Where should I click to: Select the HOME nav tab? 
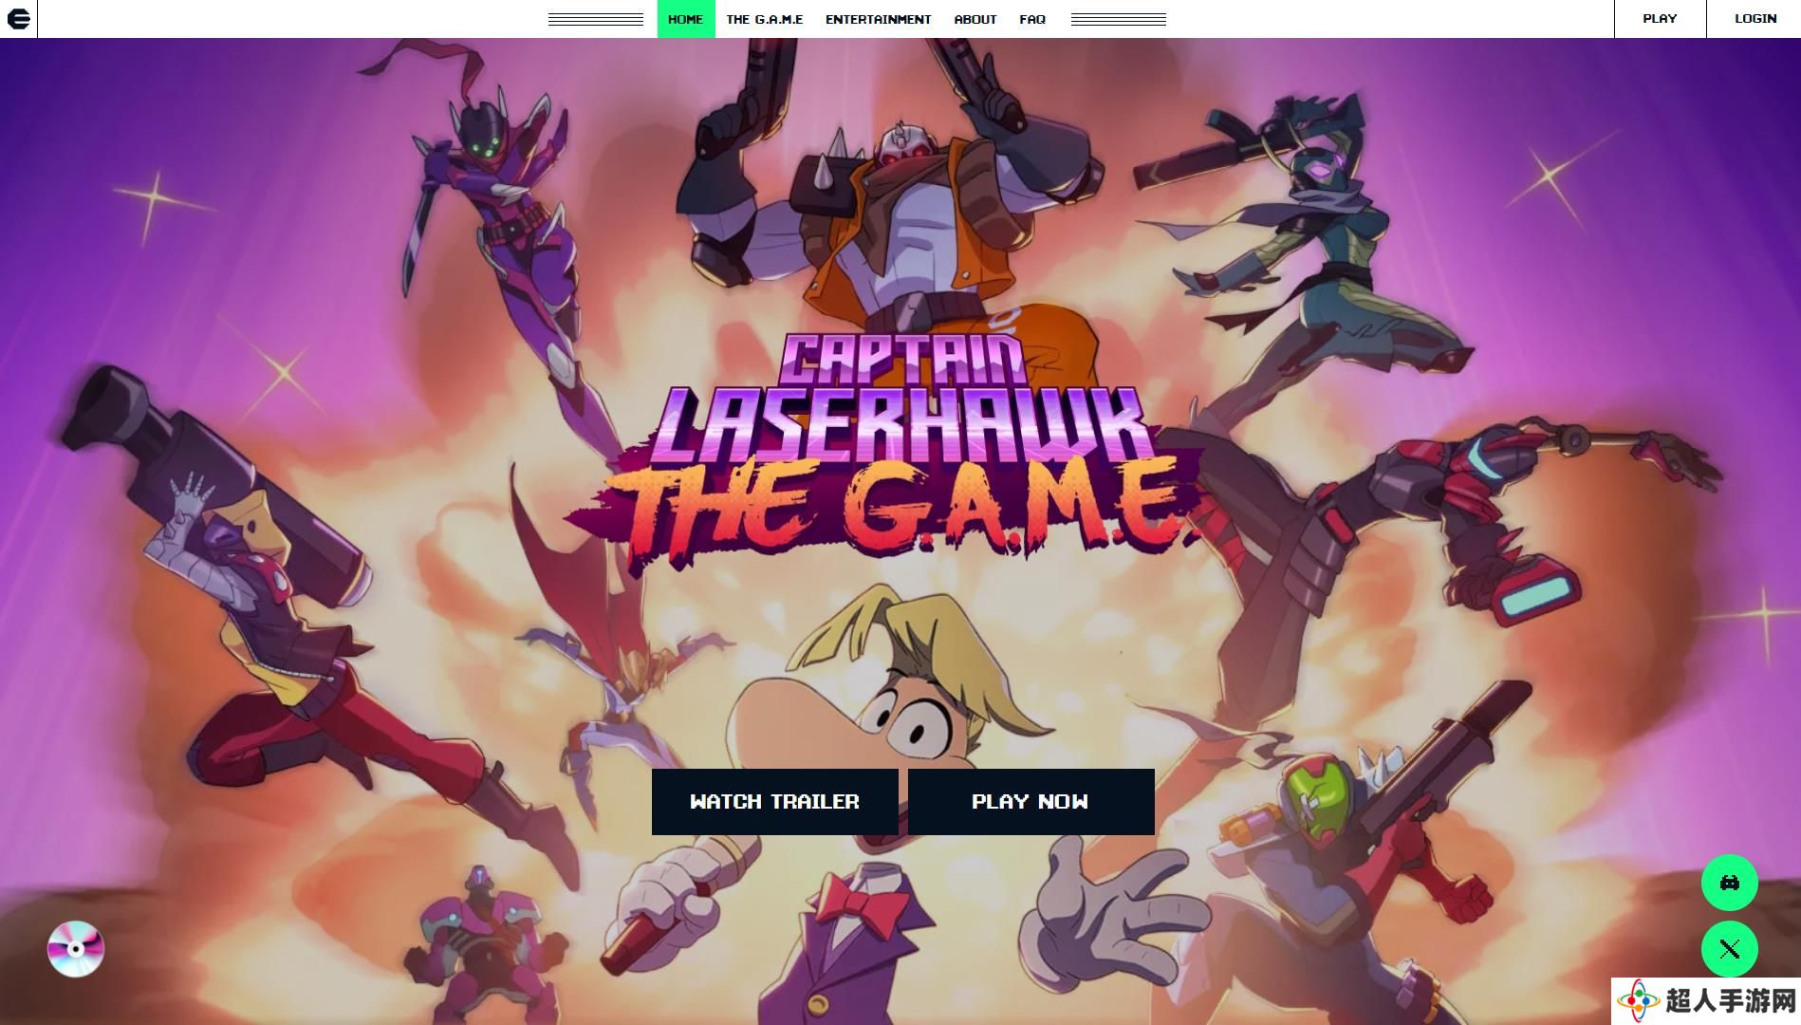tap(686, 19)
